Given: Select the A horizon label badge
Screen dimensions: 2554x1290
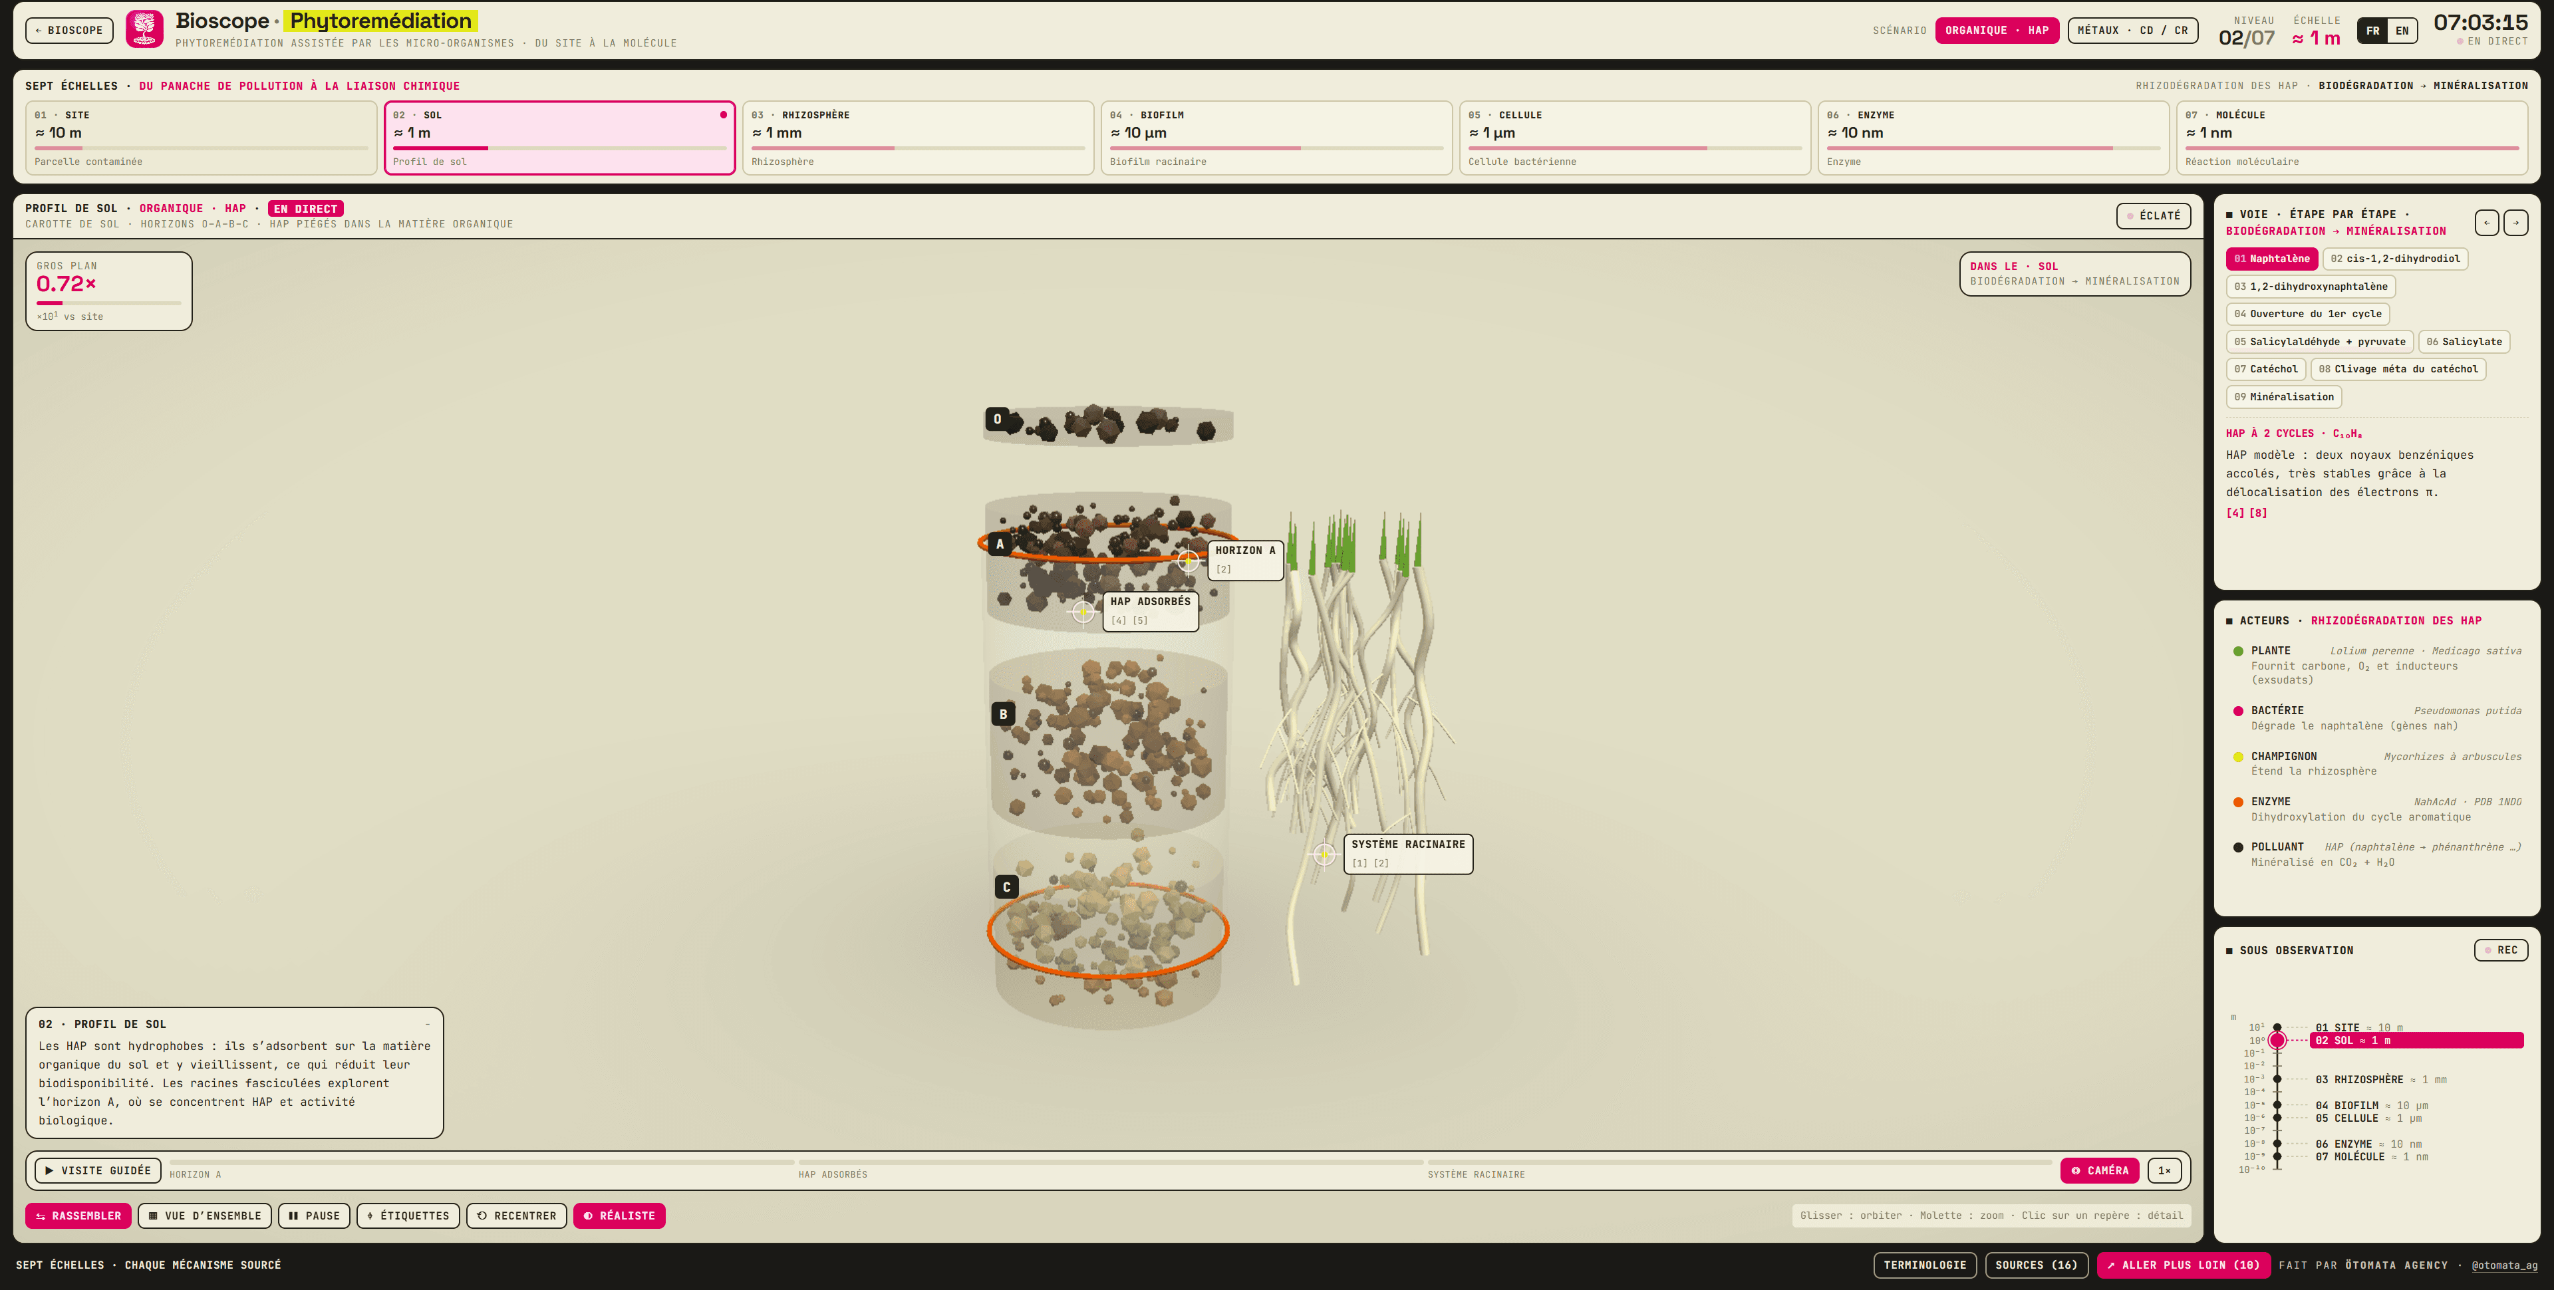Looking at the screenshot, I should point(1000,543).
